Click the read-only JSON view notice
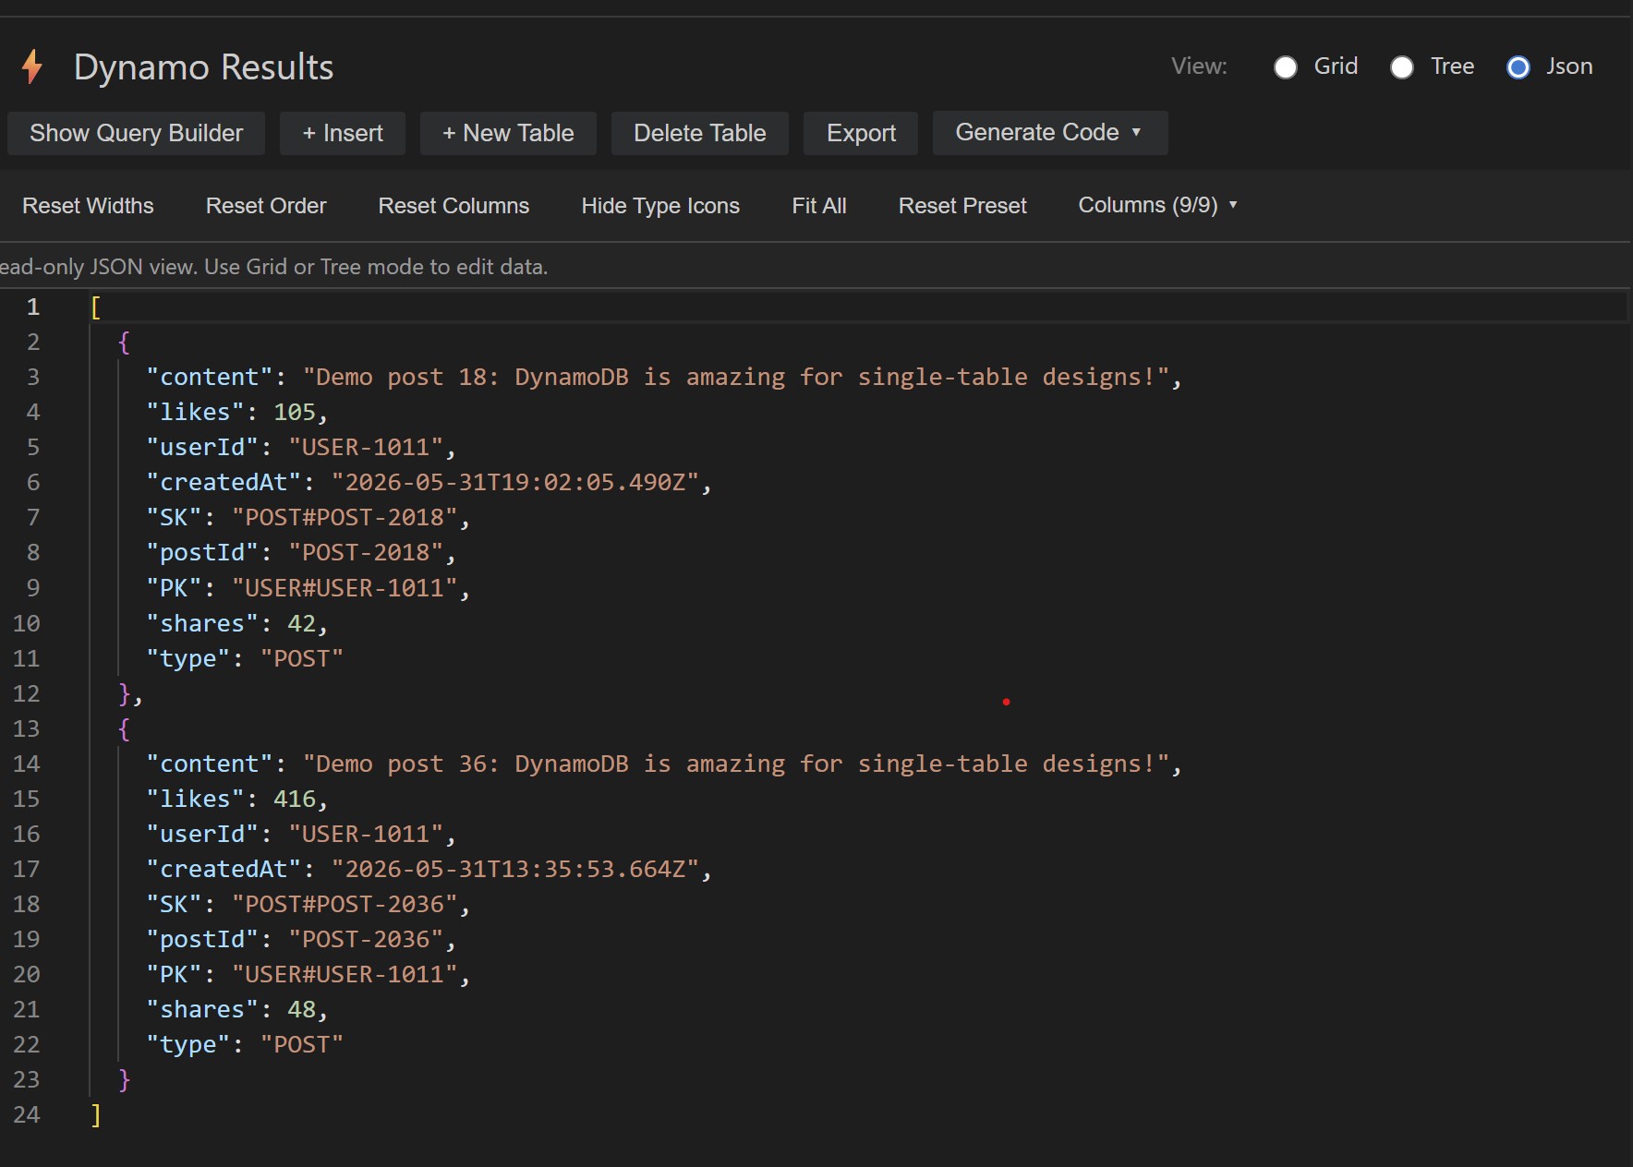The height and width of the screenshot is (1167, 1633). pyautogui.click(x=273, y=267)
